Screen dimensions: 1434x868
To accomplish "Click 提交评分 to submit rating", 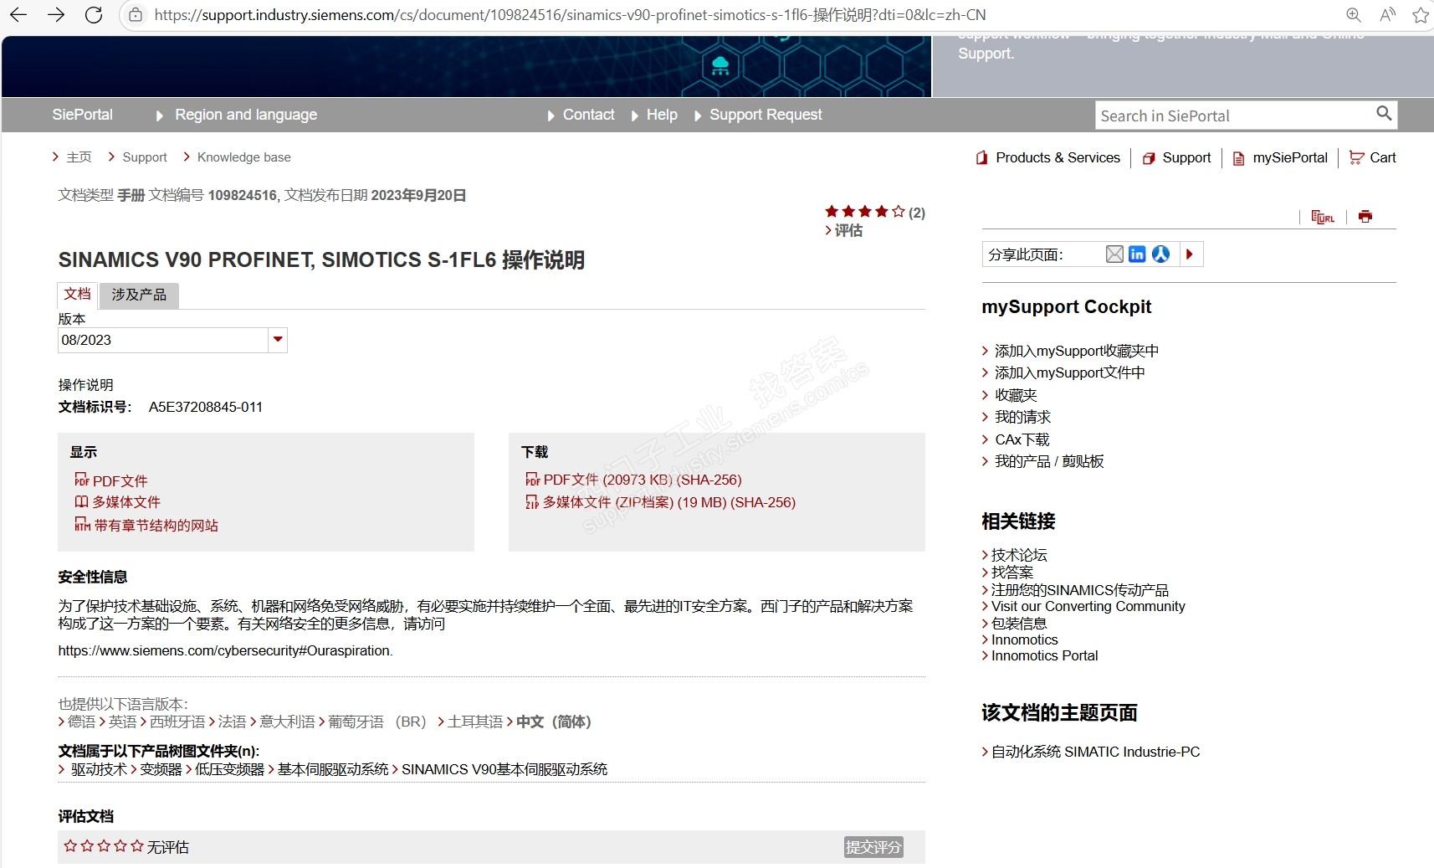I will click(873, 847).
